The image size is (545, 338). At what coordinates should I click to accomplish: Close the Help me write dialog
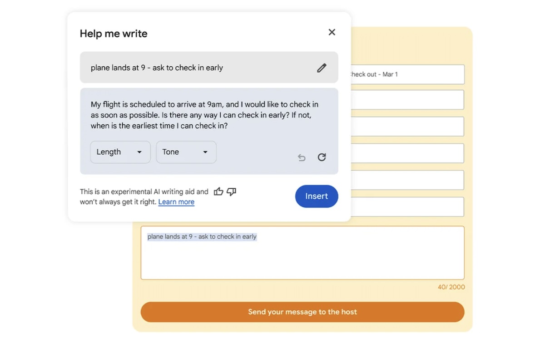pyautogui.click(x=332, y=32)
